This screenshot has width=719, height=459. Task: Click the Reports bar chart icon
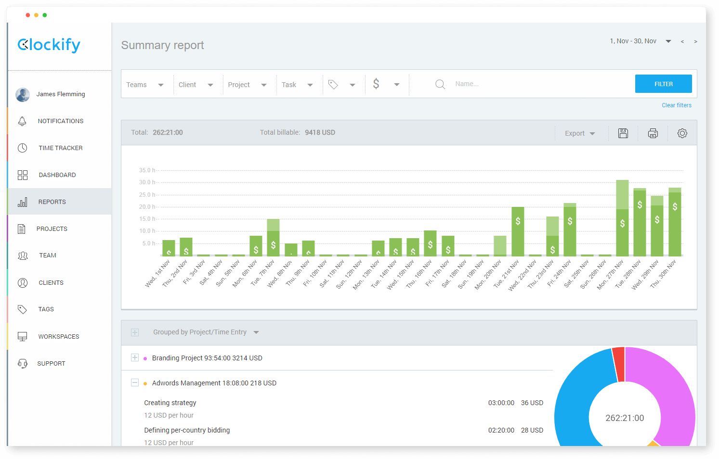pos(23,202)
